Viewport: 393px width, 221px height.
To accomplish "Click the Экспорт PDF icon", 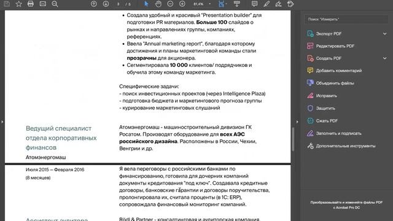I will point(310,34).
